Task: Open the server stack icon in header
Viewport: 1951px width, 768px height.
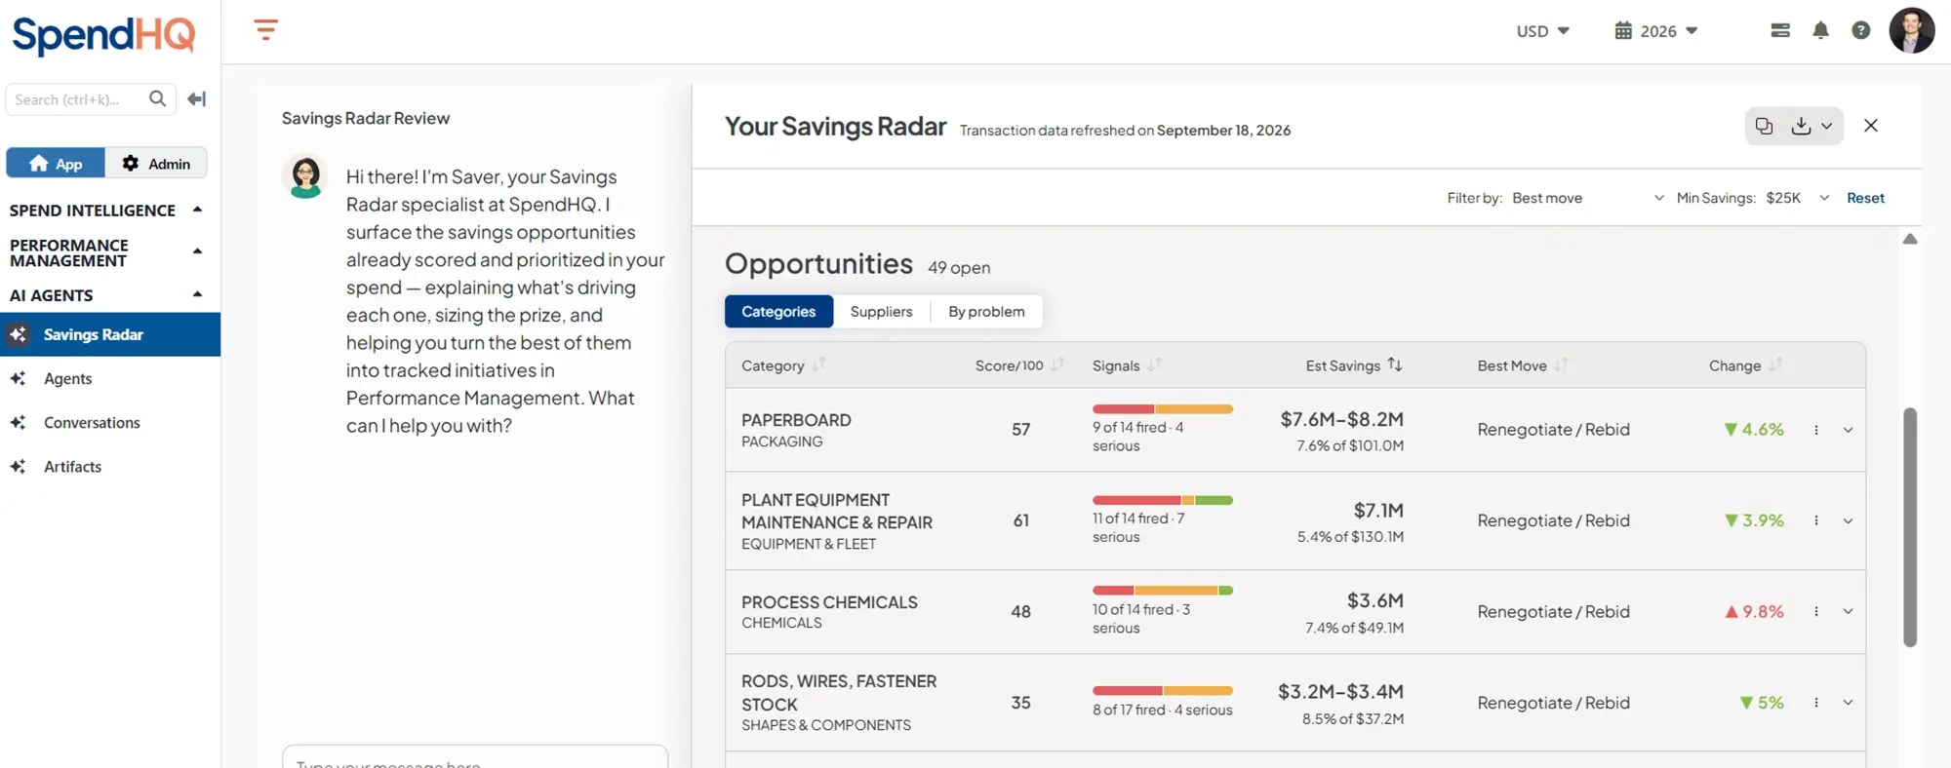Action: point(1779,30)
